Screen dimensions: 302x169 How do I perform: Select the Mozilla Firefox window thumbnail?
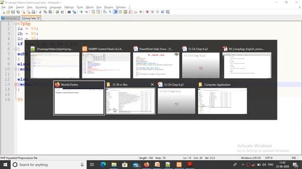click(x=79, y=98)
